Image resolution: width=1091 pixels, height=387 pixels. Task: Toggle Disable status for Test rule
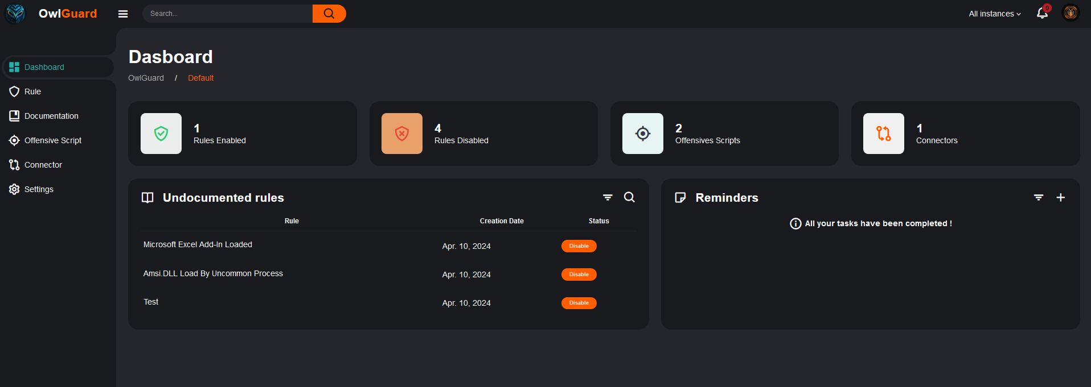[579, 303]
